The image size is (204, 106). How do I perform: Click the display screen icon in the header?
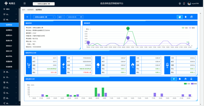(180, 3)
